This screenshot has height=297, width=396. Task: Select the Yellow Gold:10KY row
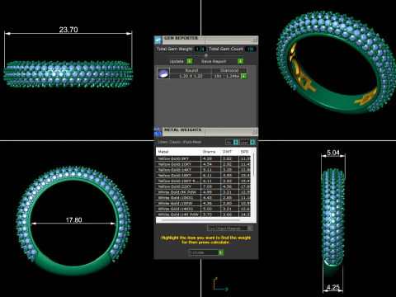click(x=203, y=164)
